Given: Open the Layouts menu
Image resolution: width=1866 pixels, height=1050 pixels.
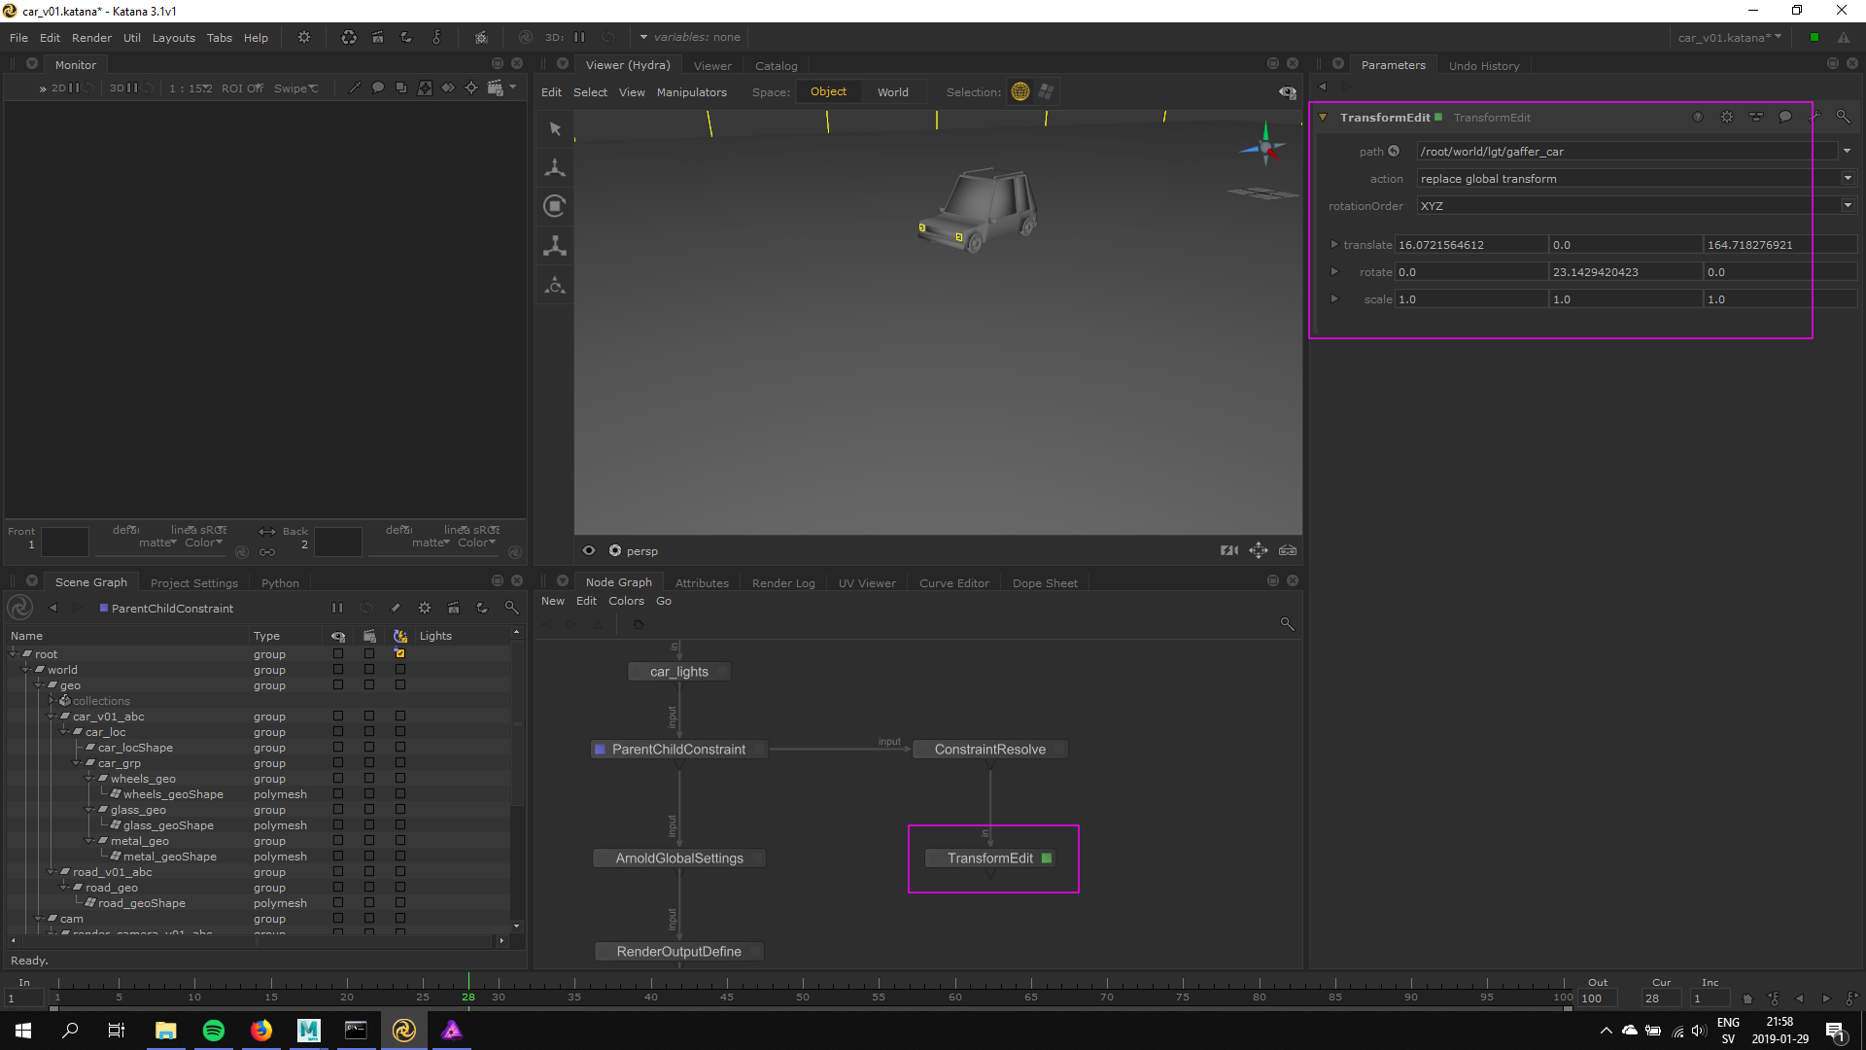Looking at the screenshot, I should tap(174, 38).
